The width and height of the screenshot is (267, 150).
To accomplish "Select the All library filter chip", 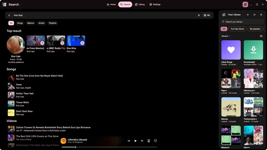I will [x=224, y=29].
